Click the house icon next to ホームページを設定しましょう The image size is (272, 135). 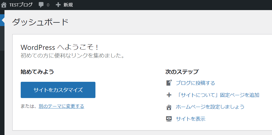169,107
